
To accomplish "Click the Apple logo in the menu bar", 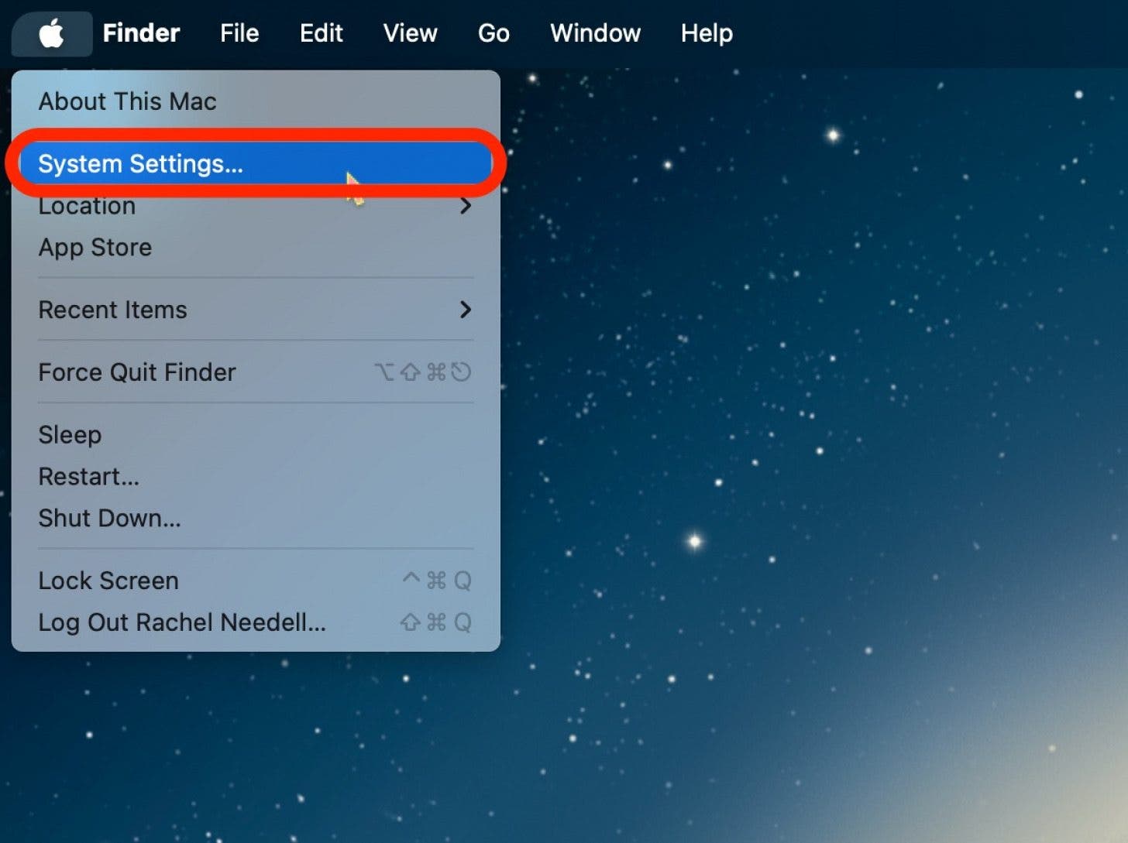I will click(51, 33).
